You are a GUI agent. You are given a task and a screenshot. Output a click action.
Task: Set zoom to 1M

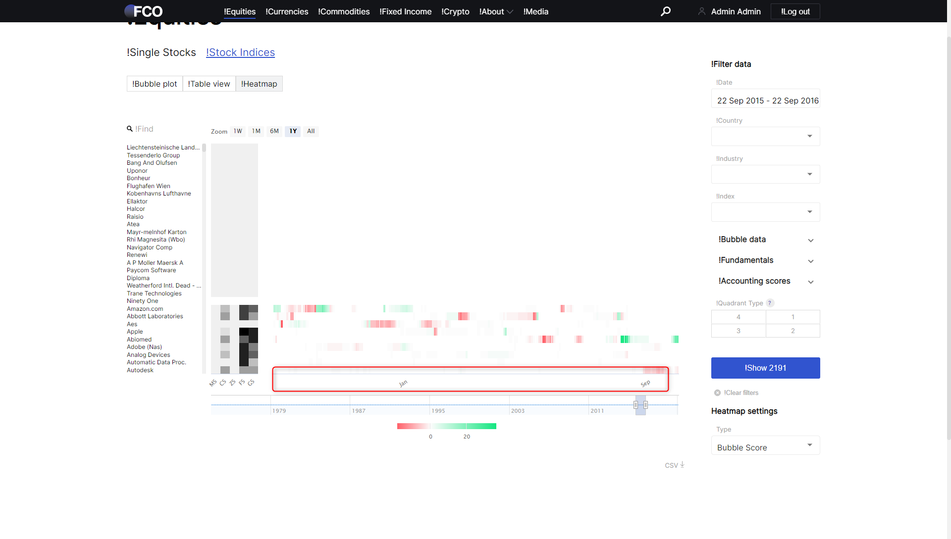click(x=256, y=131)
